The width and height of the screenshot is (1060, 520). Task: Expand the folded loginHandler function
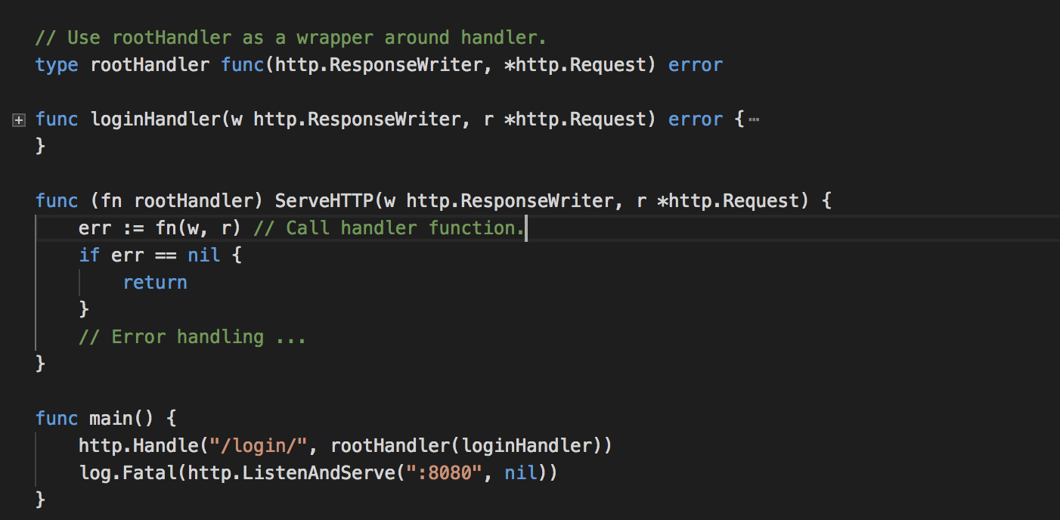pos(19,120)
